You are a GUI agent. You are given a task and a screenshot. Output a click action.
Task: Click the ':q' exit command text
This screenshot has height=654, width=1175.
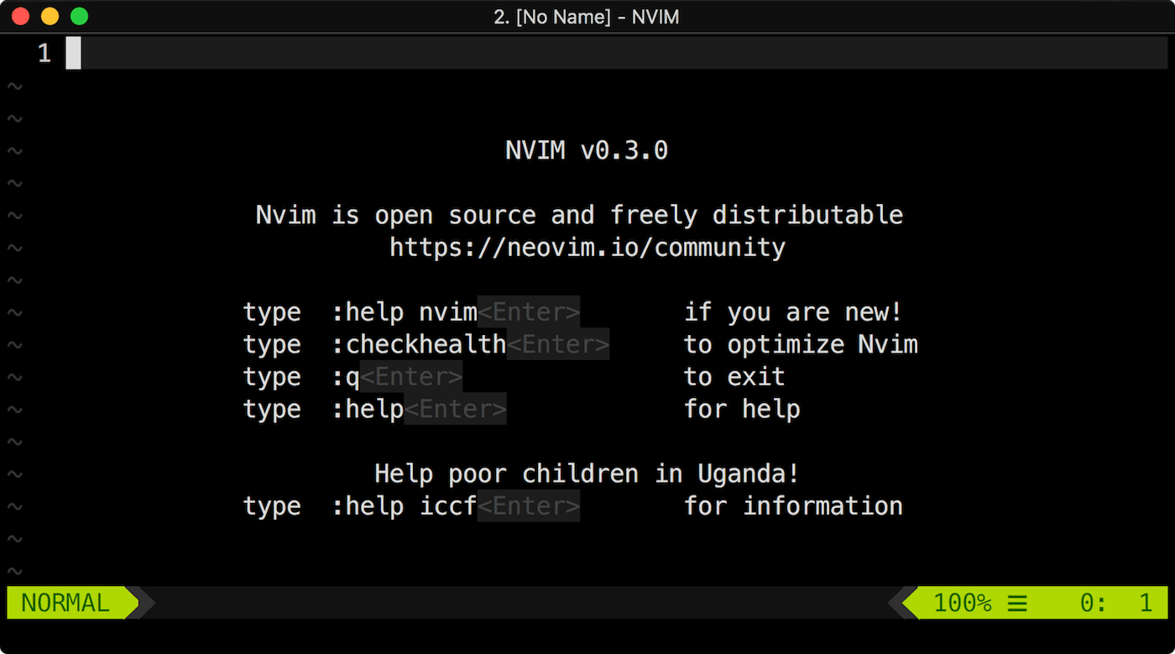[347, 376]
